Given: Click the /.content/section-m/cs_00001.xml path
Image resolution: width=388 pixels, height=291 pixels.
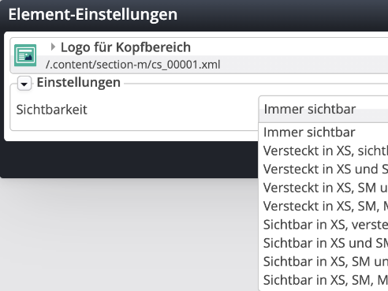Looking at the screenshot, I should click(132, 65).
